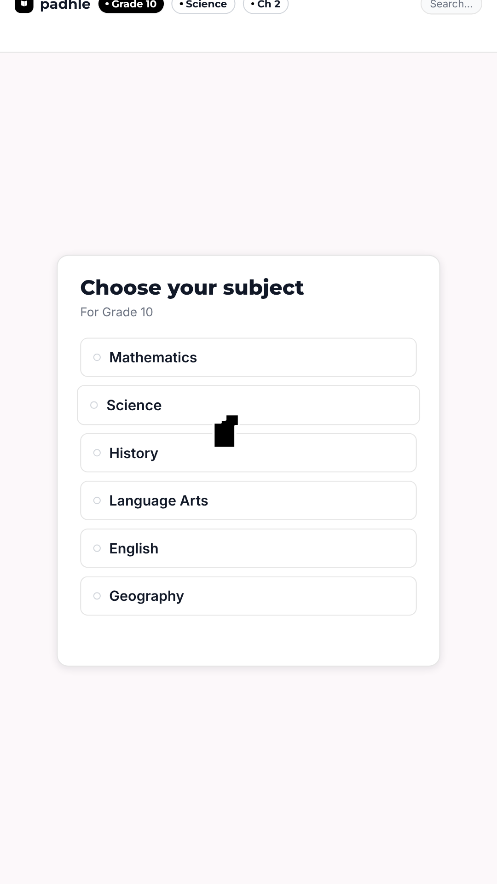Toggle the English radio circle

[97, 548]
